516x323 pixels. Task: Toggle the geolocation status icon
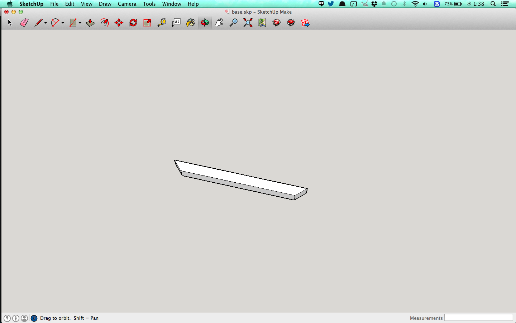pyautogui.click(x=7, y=318)
